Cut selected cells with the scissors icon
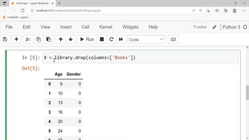 point(28,39)
